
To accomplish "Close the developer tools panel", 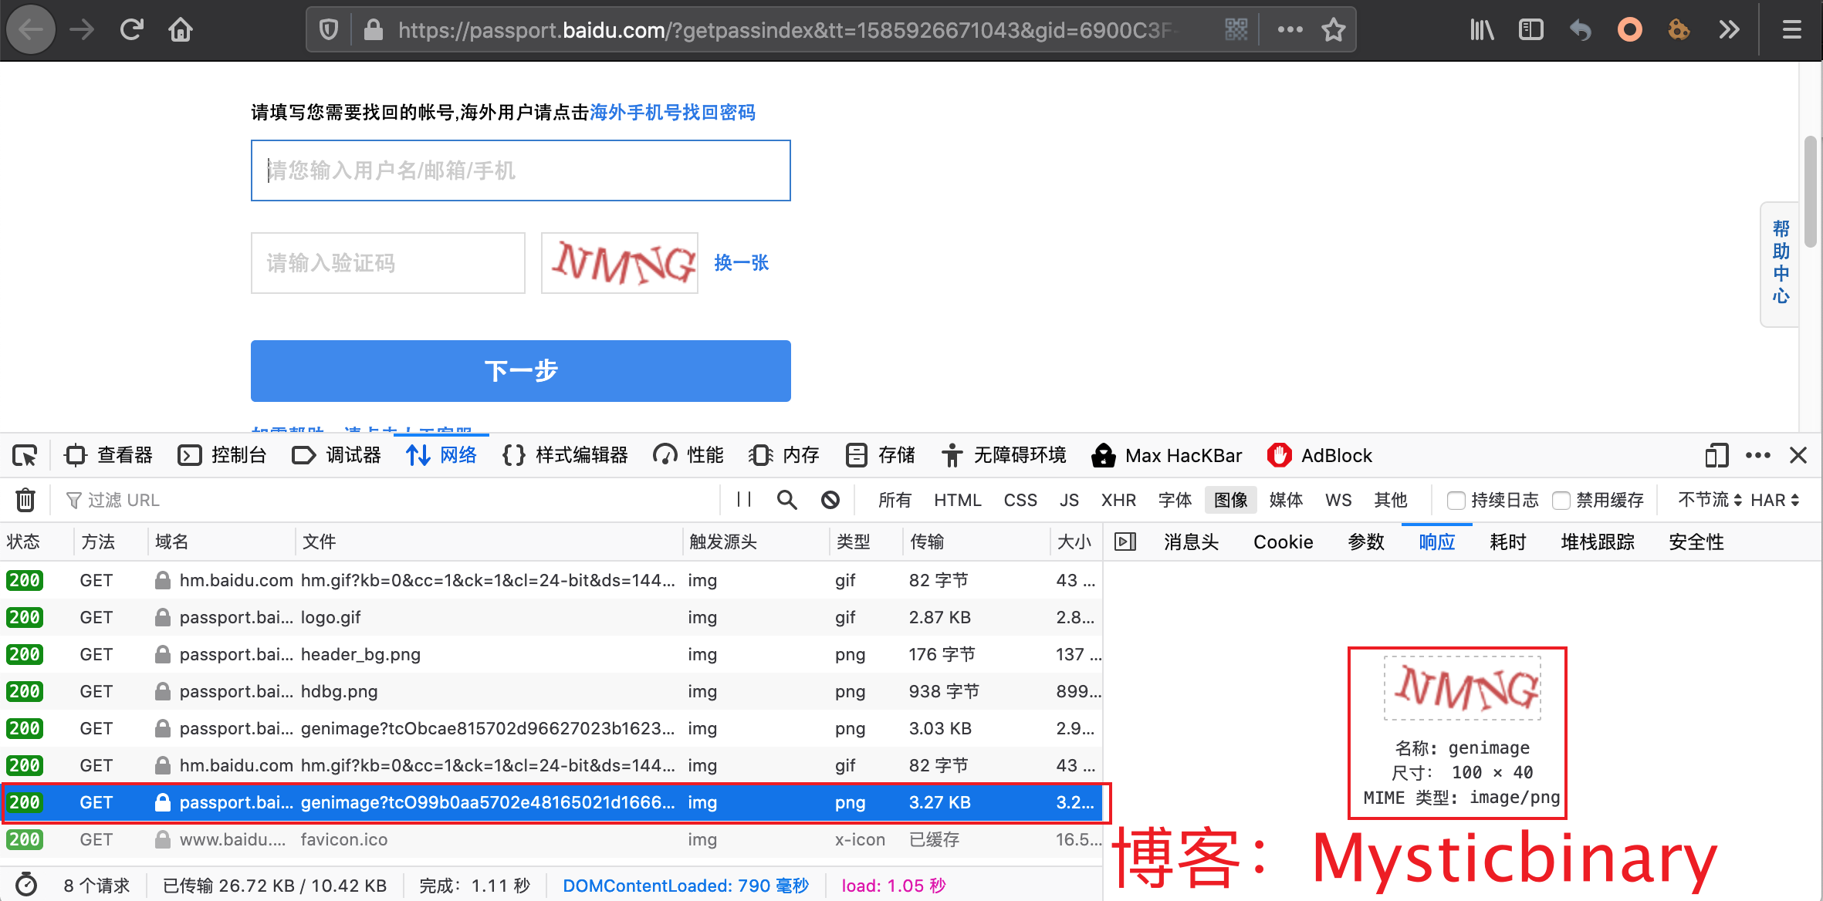I will [1798, 456].
